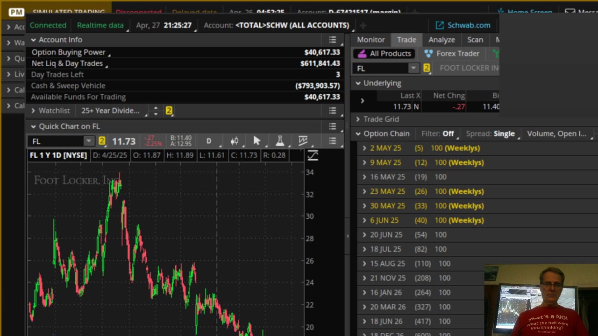This screenshot has height=336, width=598.
Task: Expand the underlying quote row arrow
Action: 362,101
